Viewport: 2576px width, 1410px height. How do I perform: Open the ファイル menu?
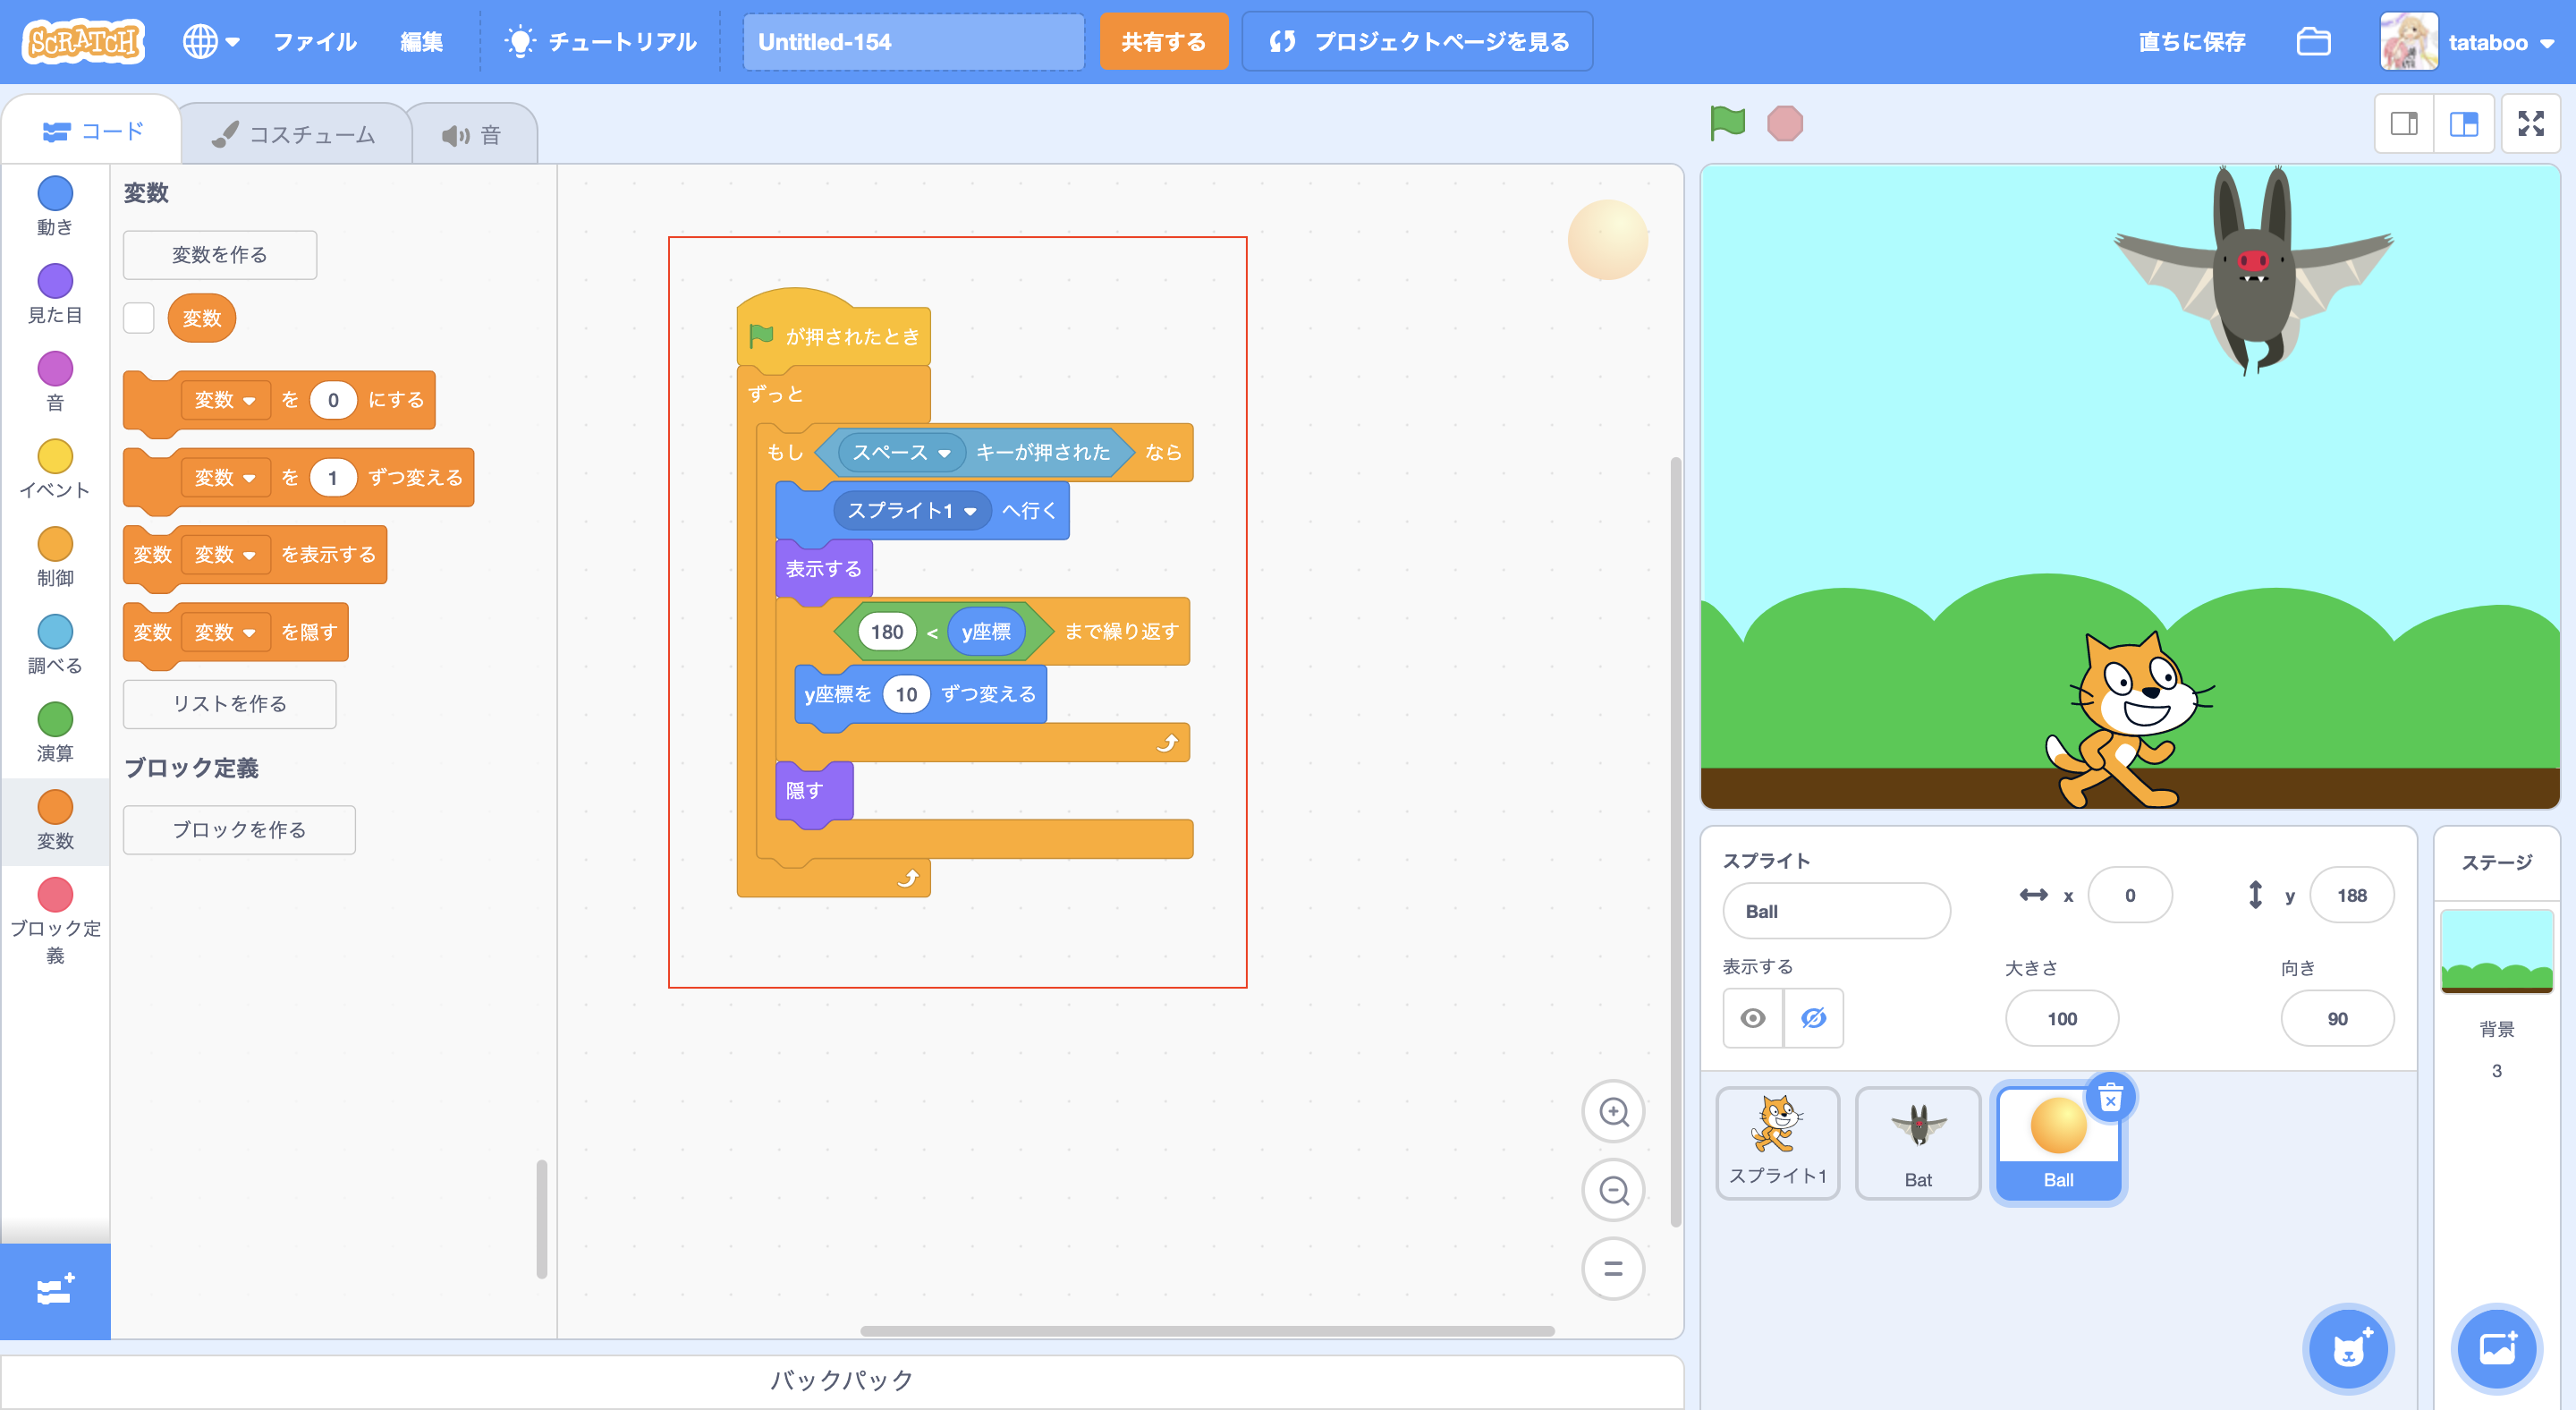tap(314, 42)
